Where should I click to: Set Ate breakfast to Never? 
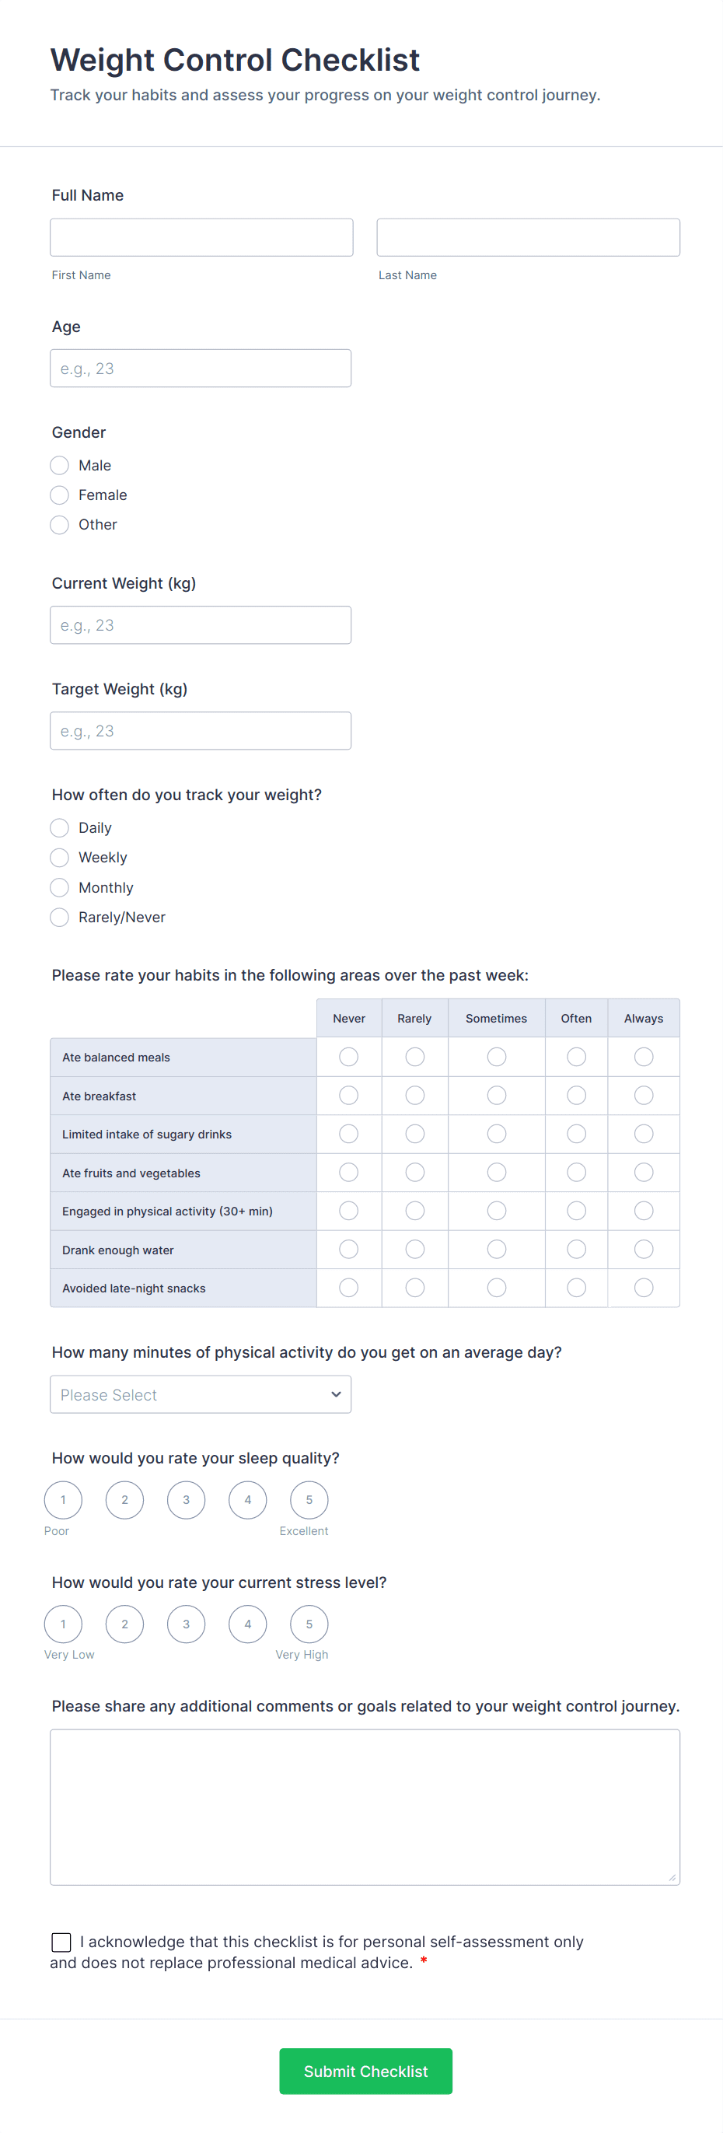348,1096
